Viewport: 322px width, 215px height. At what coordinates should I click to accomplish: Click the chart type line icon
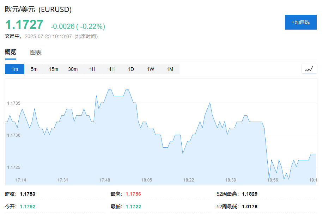tap(309, 69)
